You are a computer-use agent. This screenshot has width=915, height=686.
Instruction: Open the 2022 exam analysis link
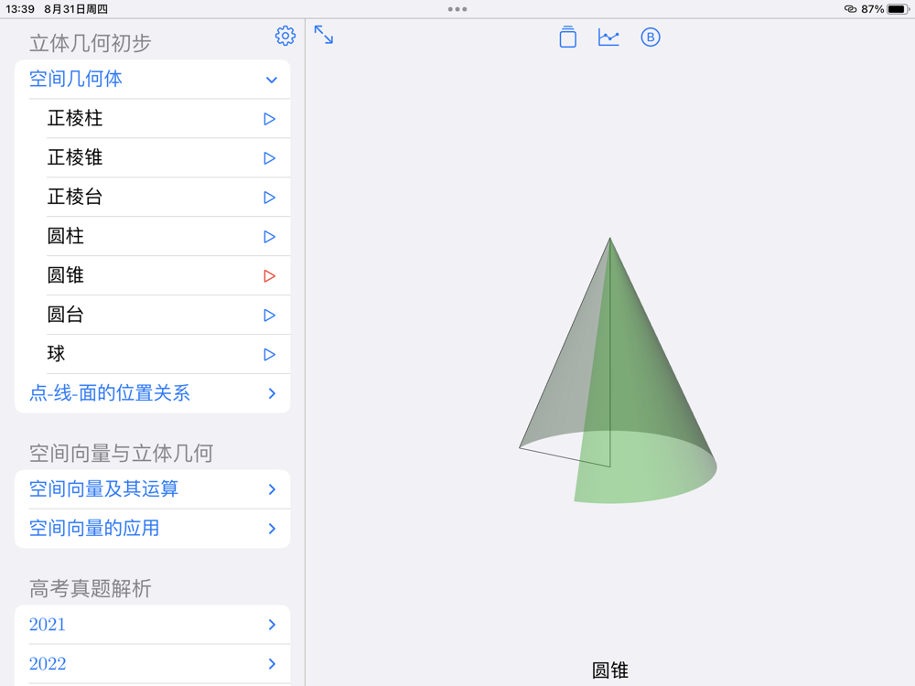48,664
